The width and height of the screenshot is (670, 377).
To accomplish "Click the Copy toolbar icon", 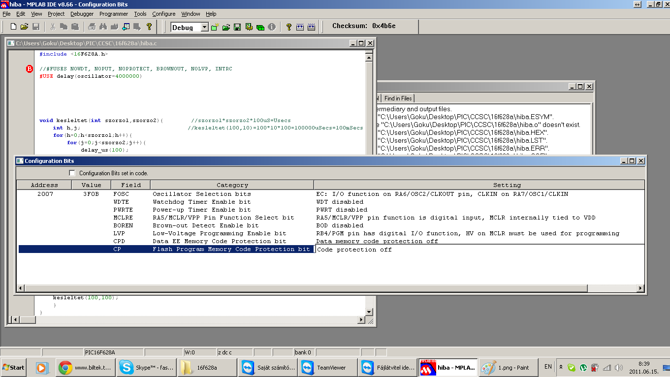I will click(64, 27).
